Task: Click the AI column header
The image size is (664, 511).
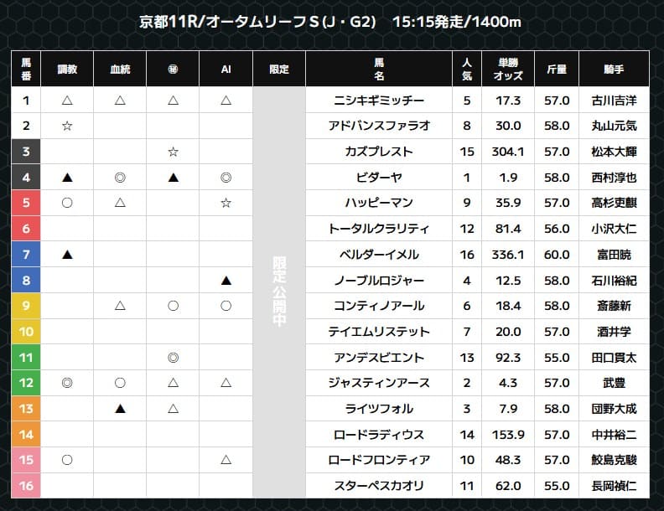Action: coord(226,69)
